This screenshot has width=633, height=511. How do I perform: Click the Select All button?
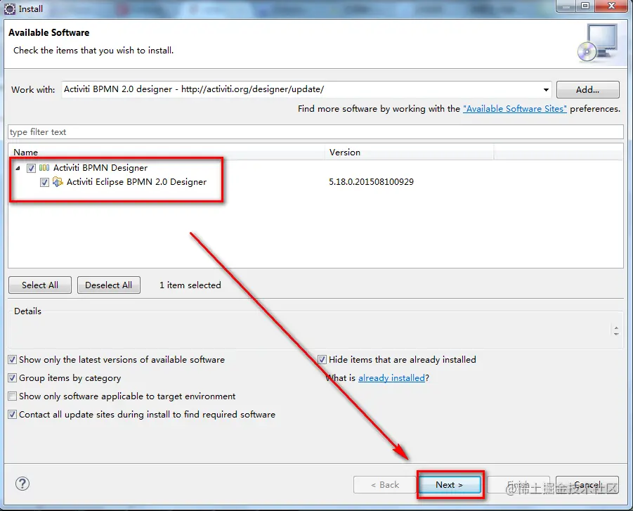tap(40, 285)
